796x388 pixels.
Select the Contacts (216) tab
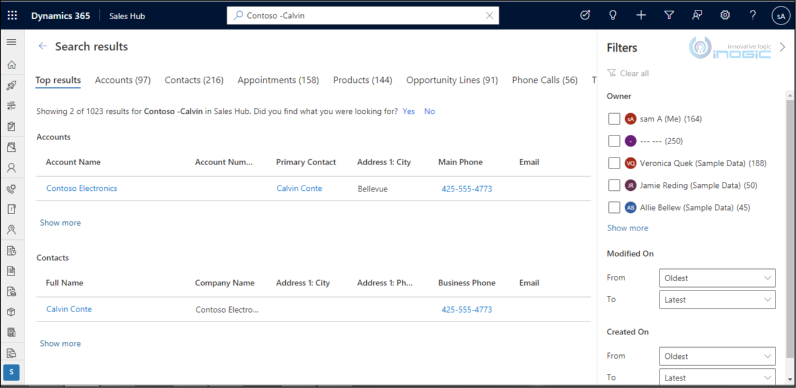pos(194,81)
